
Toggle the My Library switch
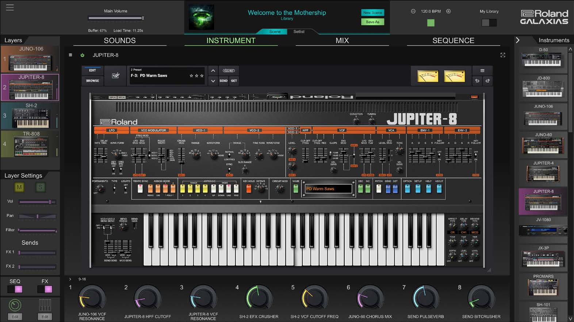point(489,23)
